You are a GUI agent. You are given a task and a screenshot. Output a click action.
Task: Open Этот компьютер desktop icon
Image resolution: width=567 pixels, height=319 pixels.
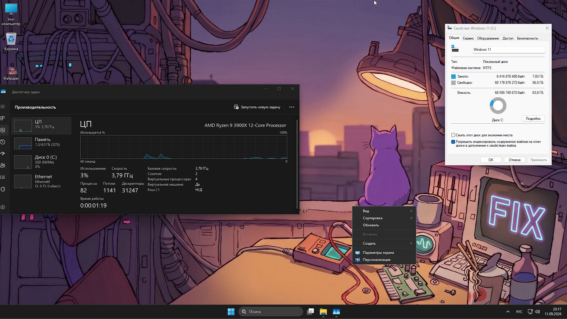(x=11, y=14)
